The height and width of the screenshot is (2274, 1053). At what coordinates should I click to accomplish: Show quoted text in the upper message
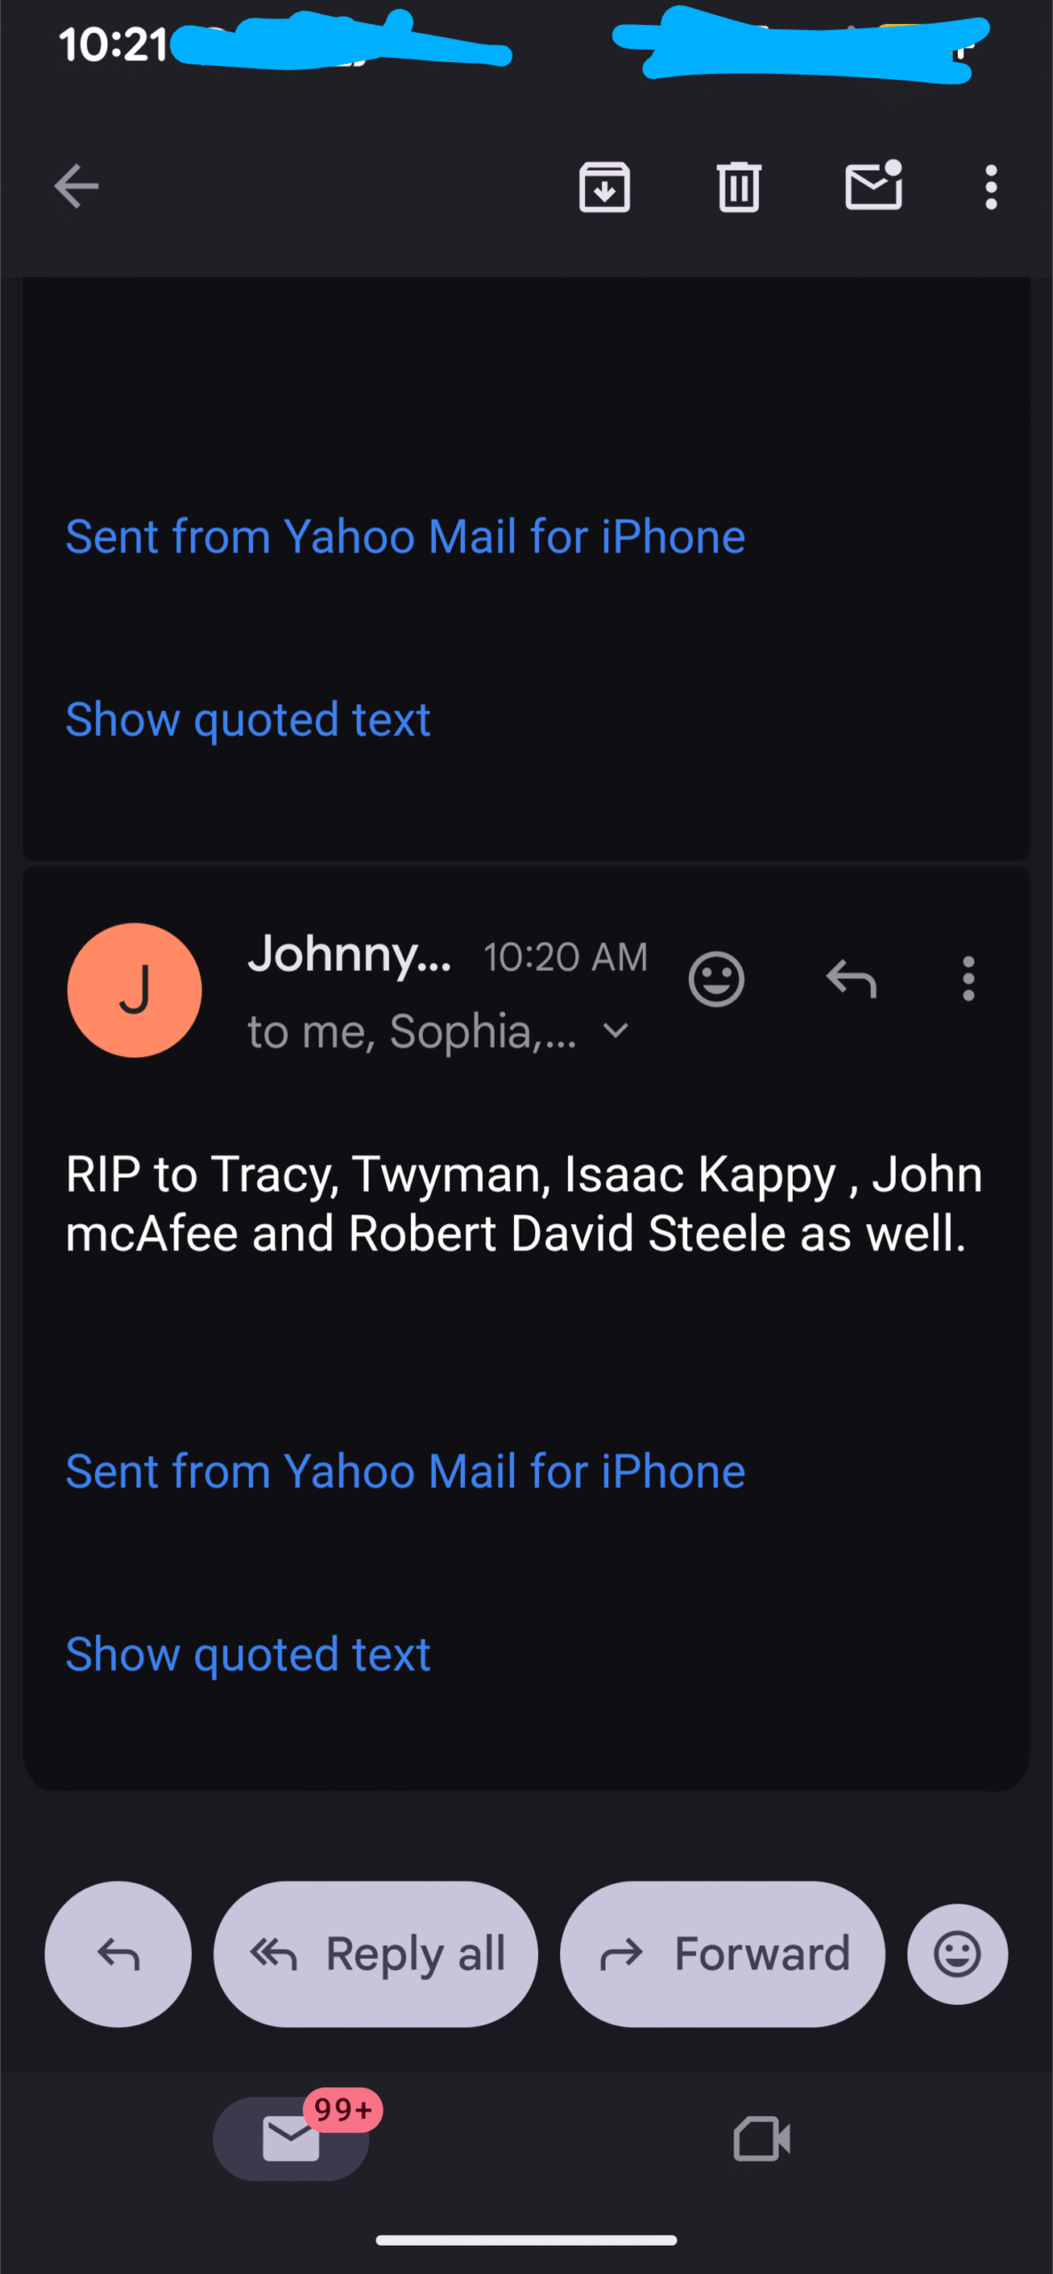coord(248,719)
